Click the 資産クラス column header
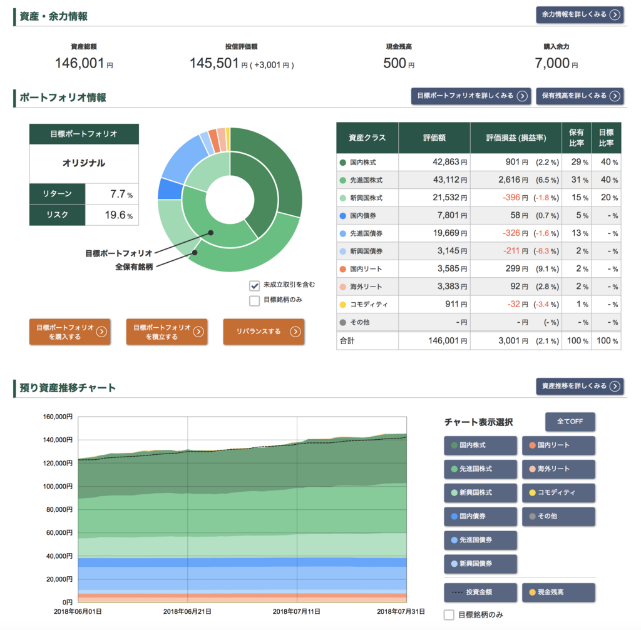 coord(367,138)
